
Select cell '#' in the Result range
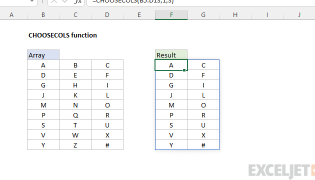click(203, 145)
